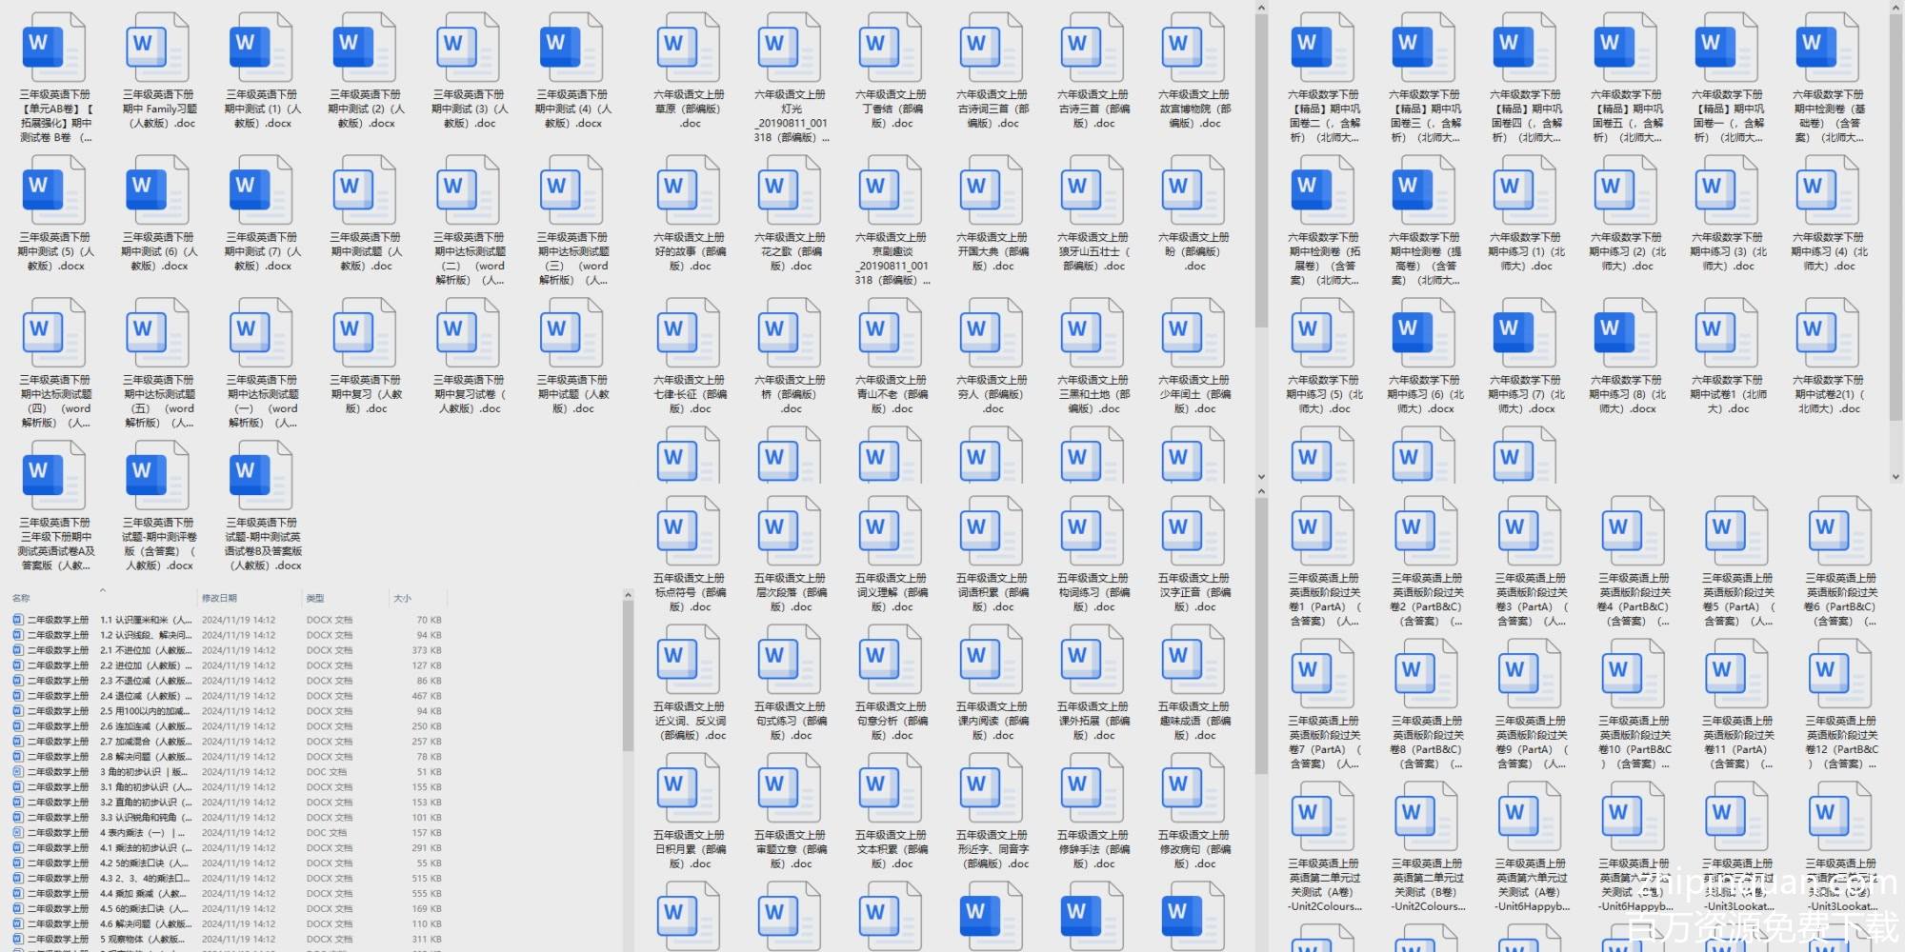
Task: Click the scrollbar thumb in 六年级数学下册 pane
Action: (x=1896, y=216)
